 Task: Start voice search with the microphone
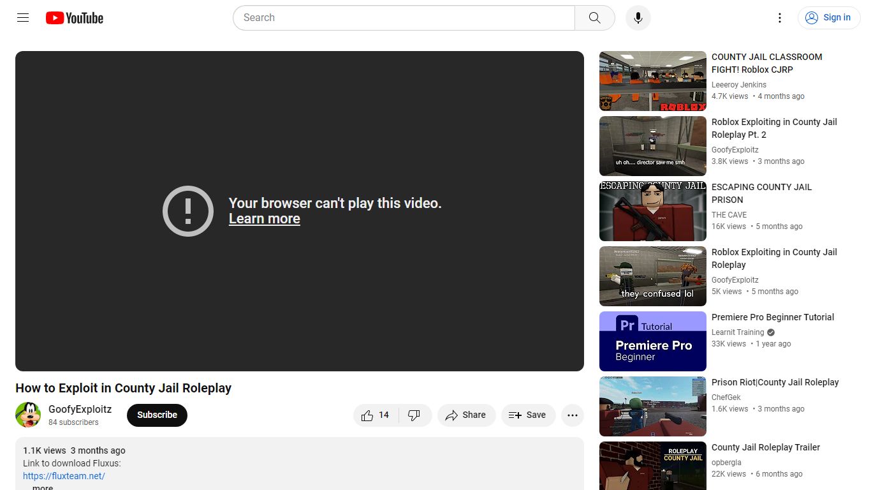pos(638,18)
